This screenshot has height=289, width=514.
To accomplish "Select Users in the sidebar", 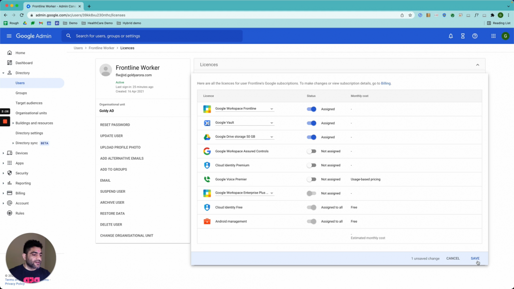I will (x=32, y=83).
